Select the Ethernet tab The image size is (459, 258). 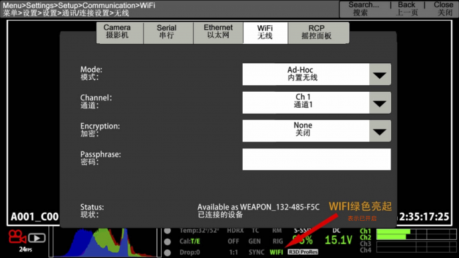[x=218, y=33]
